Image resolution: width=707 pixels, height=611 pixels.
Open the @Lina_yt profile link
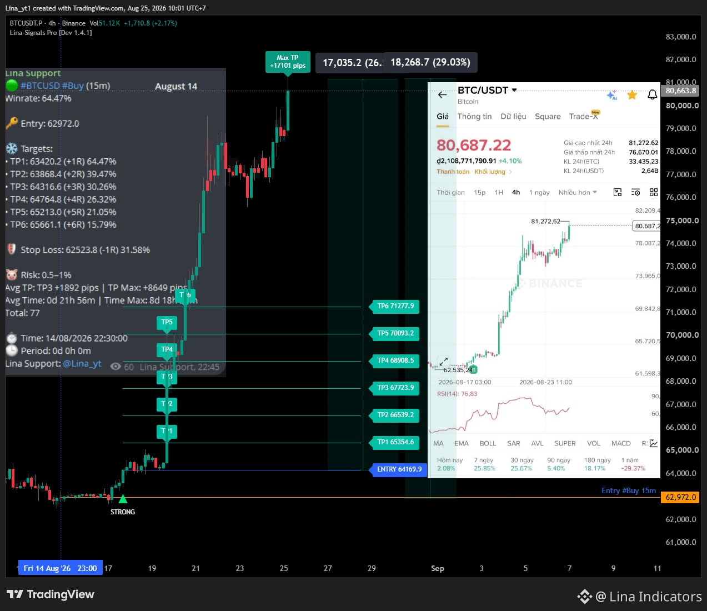tap(82, 363)
